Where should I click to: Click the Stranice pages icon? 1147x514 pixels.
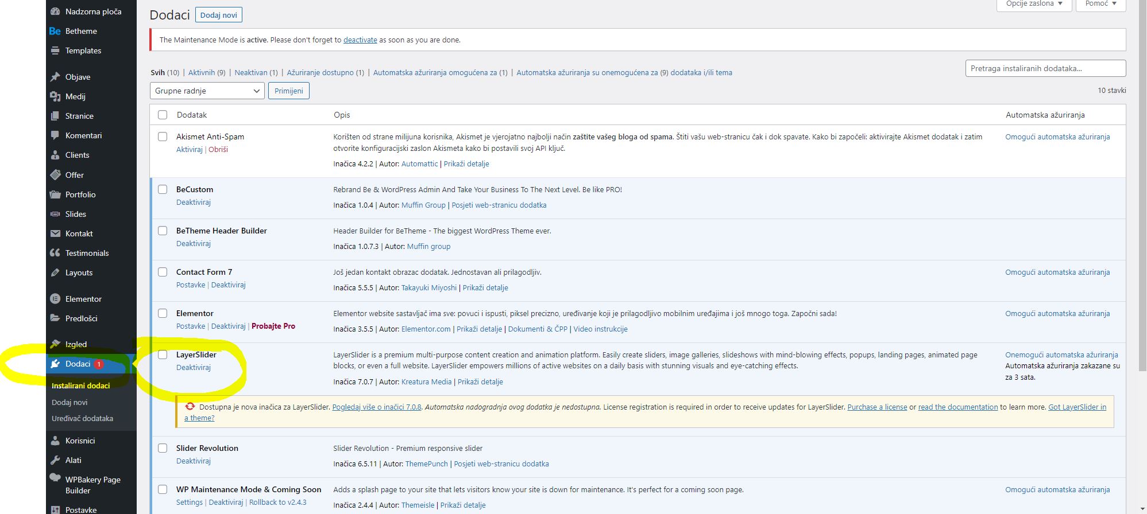[55, 116]
